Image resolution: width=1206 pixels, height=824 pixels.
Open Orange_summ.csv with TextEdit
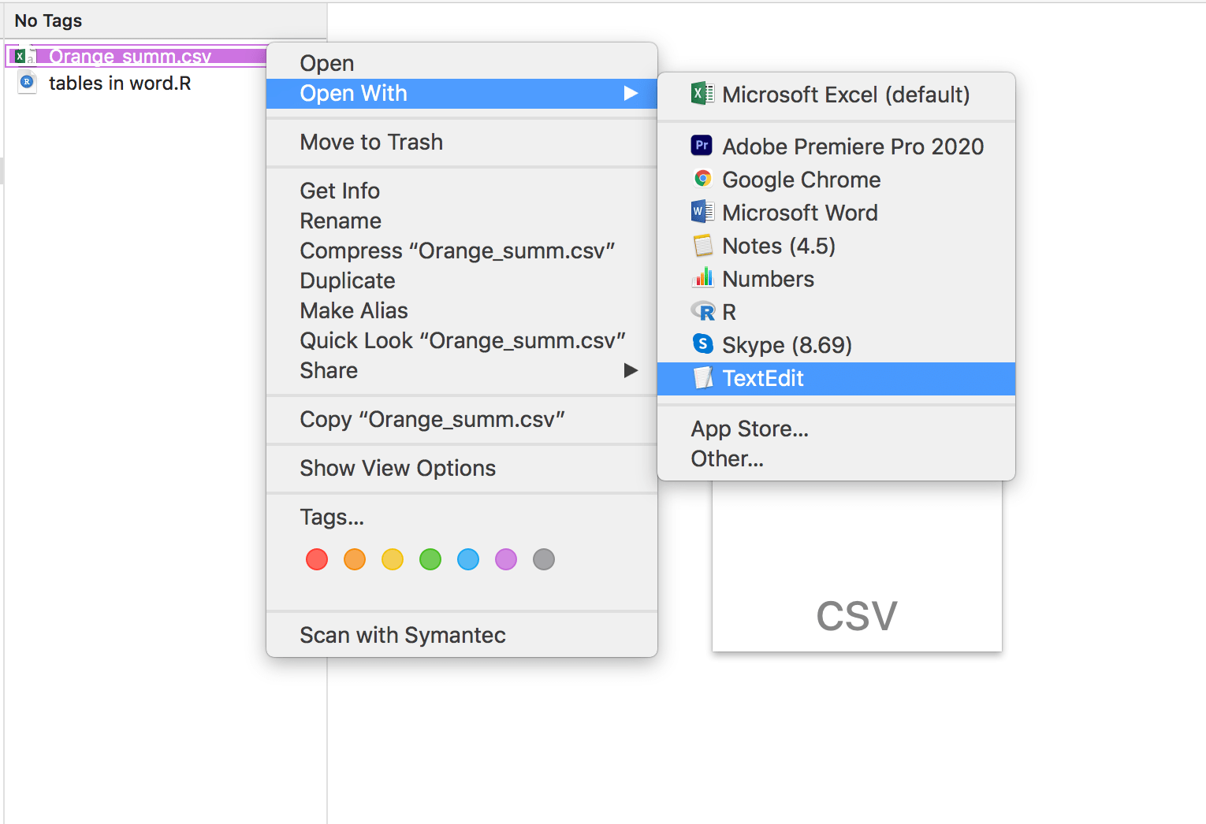pos(762,378)
